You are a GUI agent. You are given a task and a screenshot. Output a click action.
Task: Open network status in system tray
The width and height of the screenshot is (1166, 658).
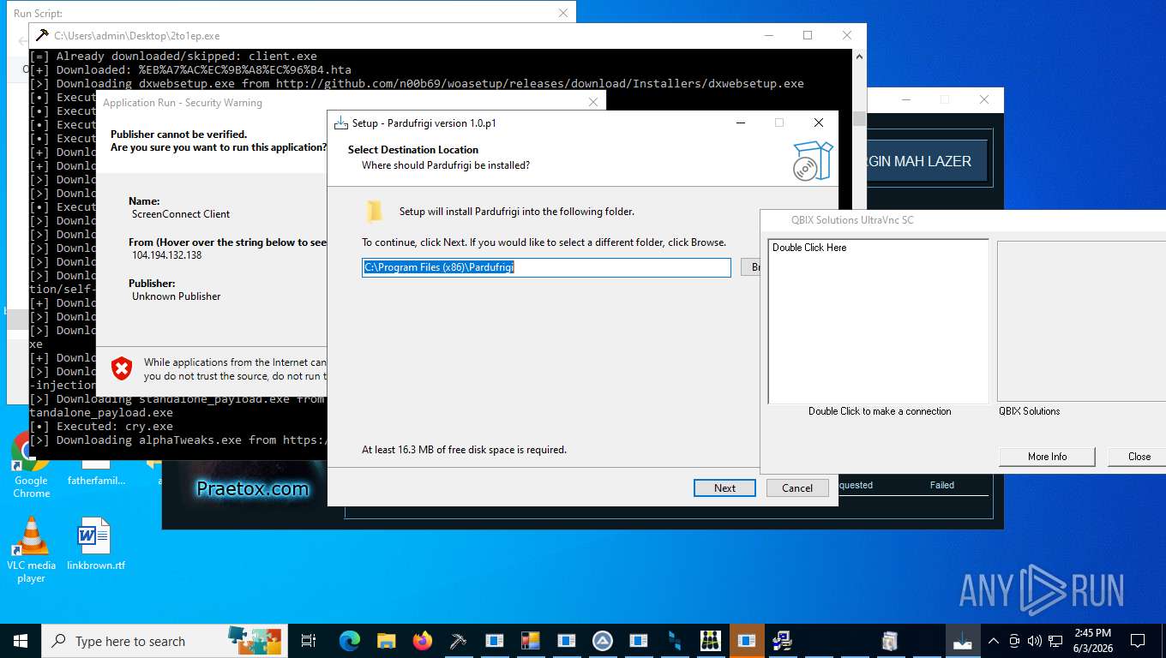(1054, 641)
